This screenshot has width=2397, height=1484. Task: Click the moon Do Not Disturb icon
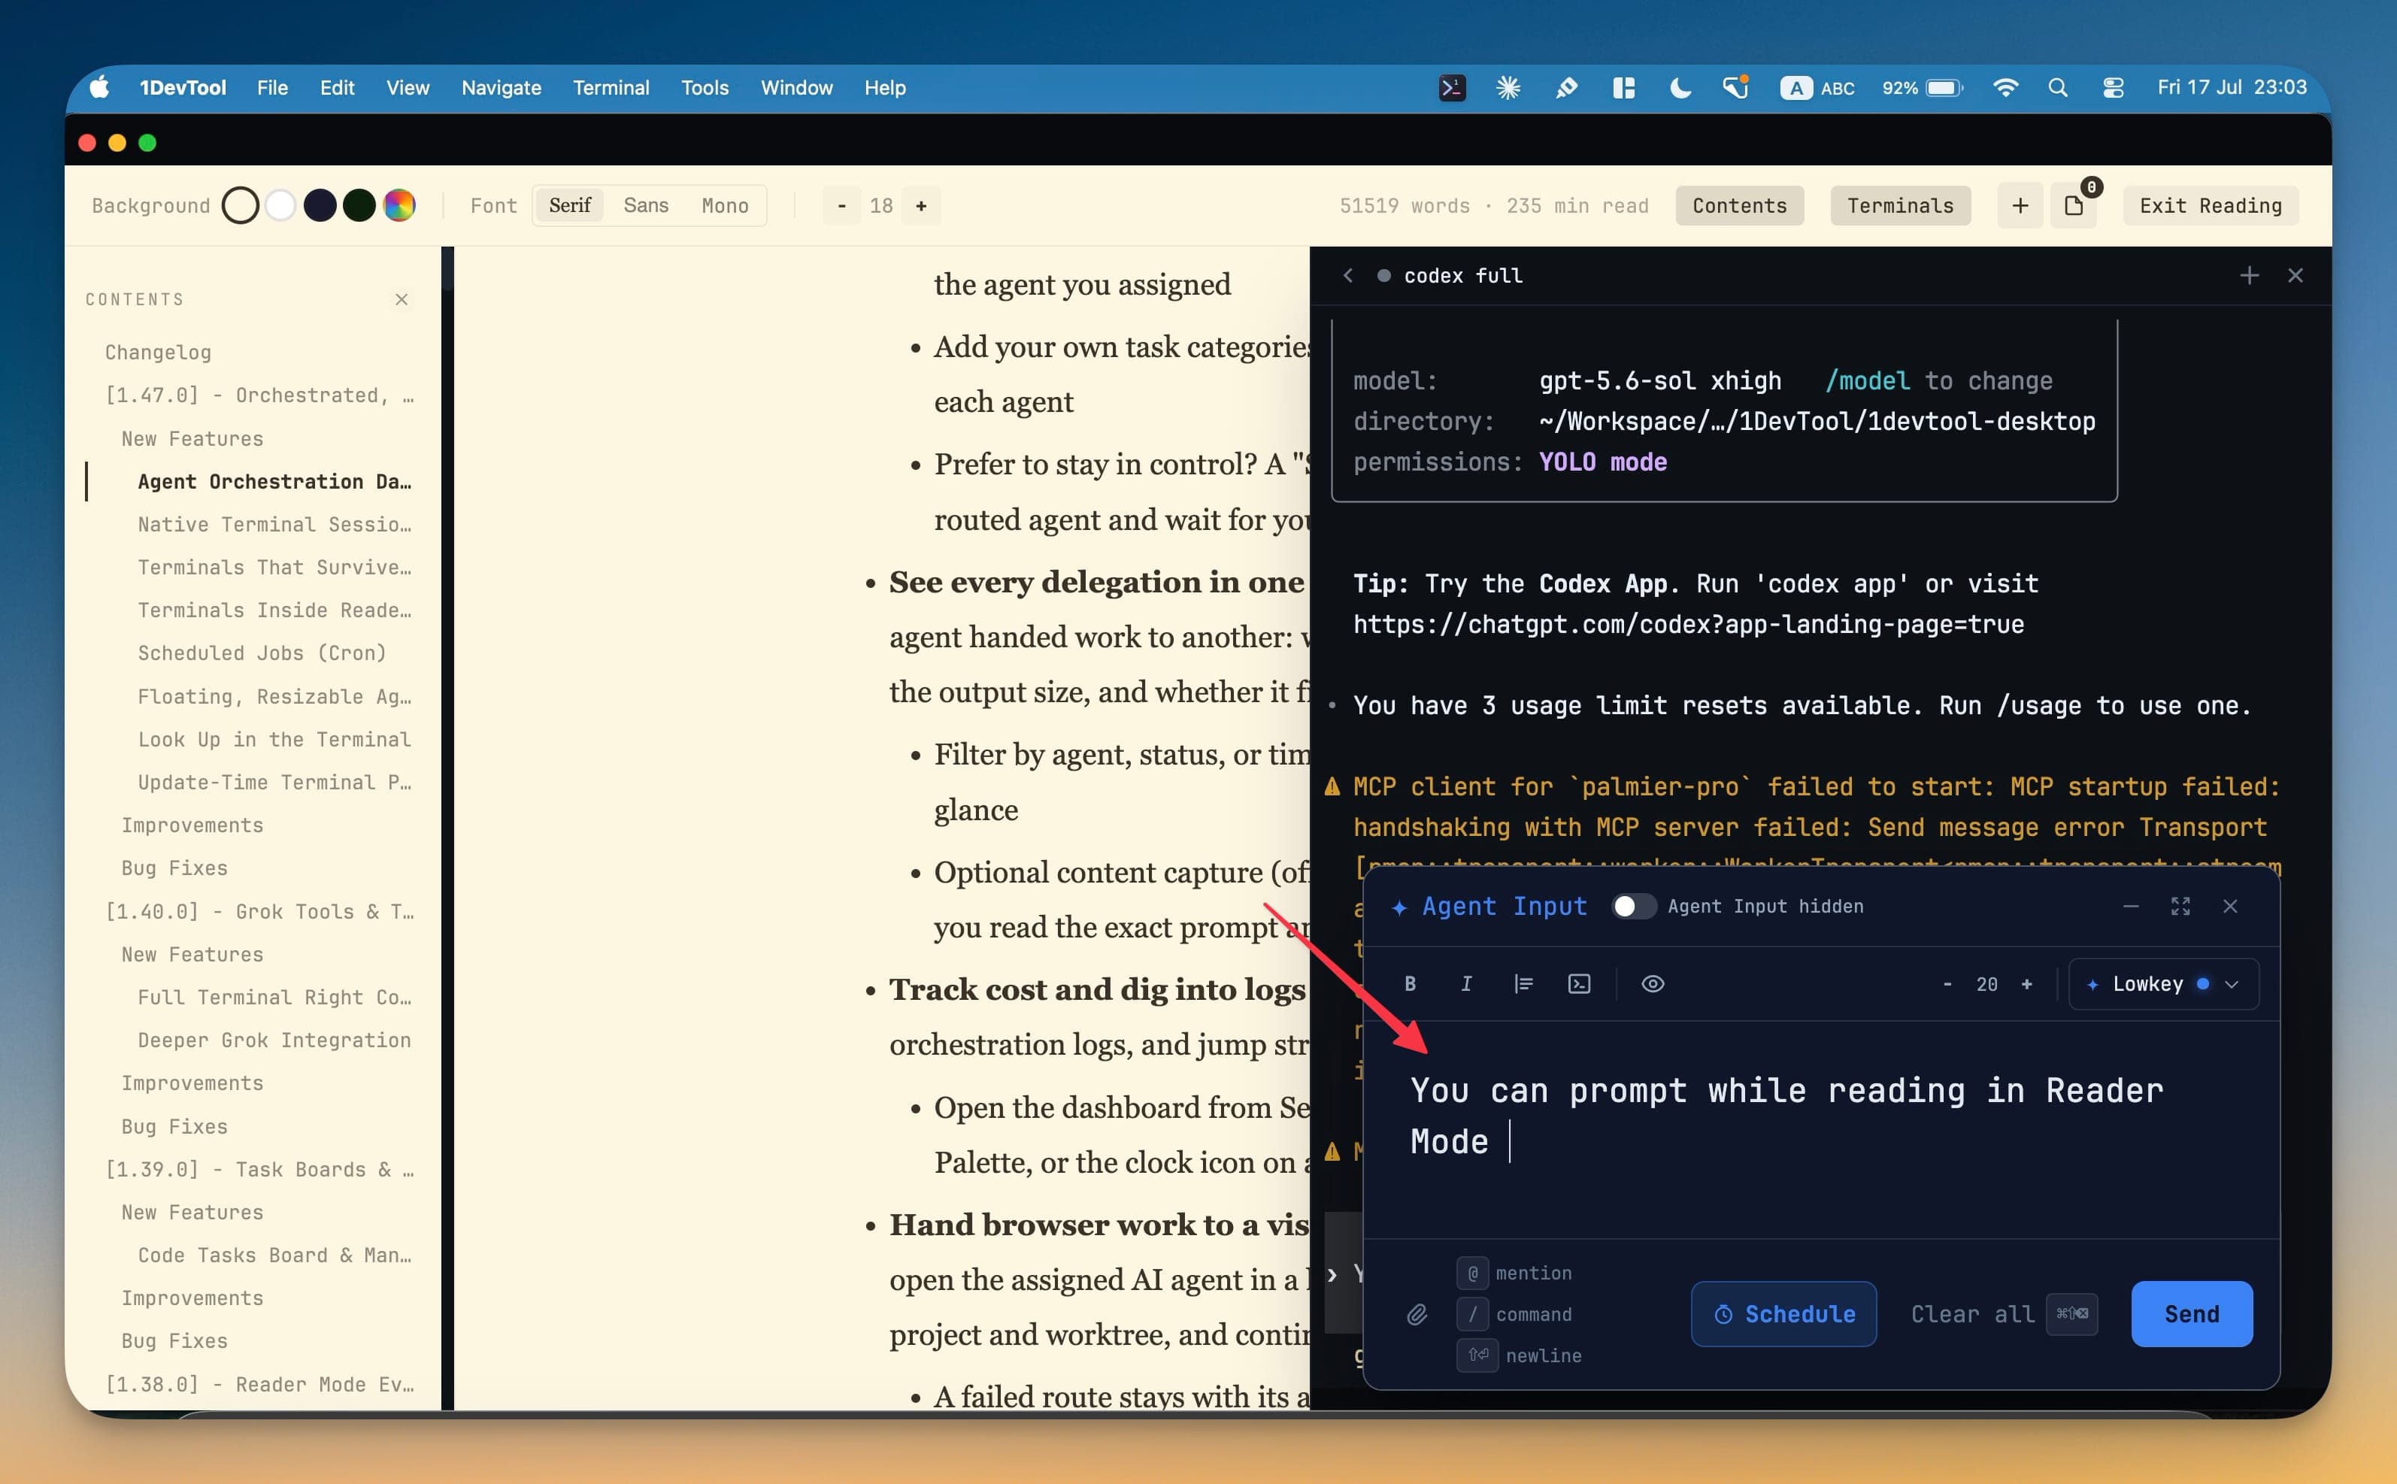(1680, 87)
